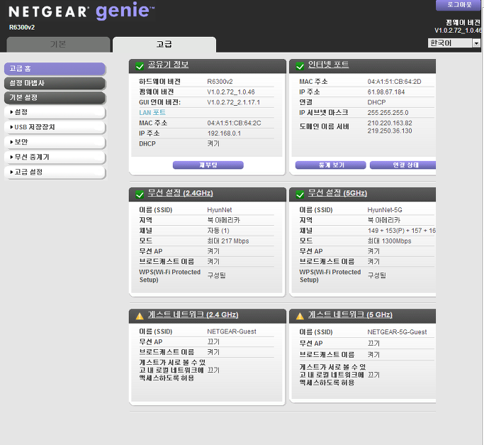Click the 통계 보기 button
This screenshot has height=445, width=484.
[331, 165]
